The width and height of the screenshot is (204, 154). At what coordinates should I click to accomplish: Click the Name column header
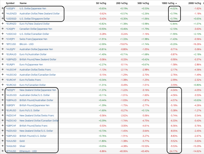(23, 3)
